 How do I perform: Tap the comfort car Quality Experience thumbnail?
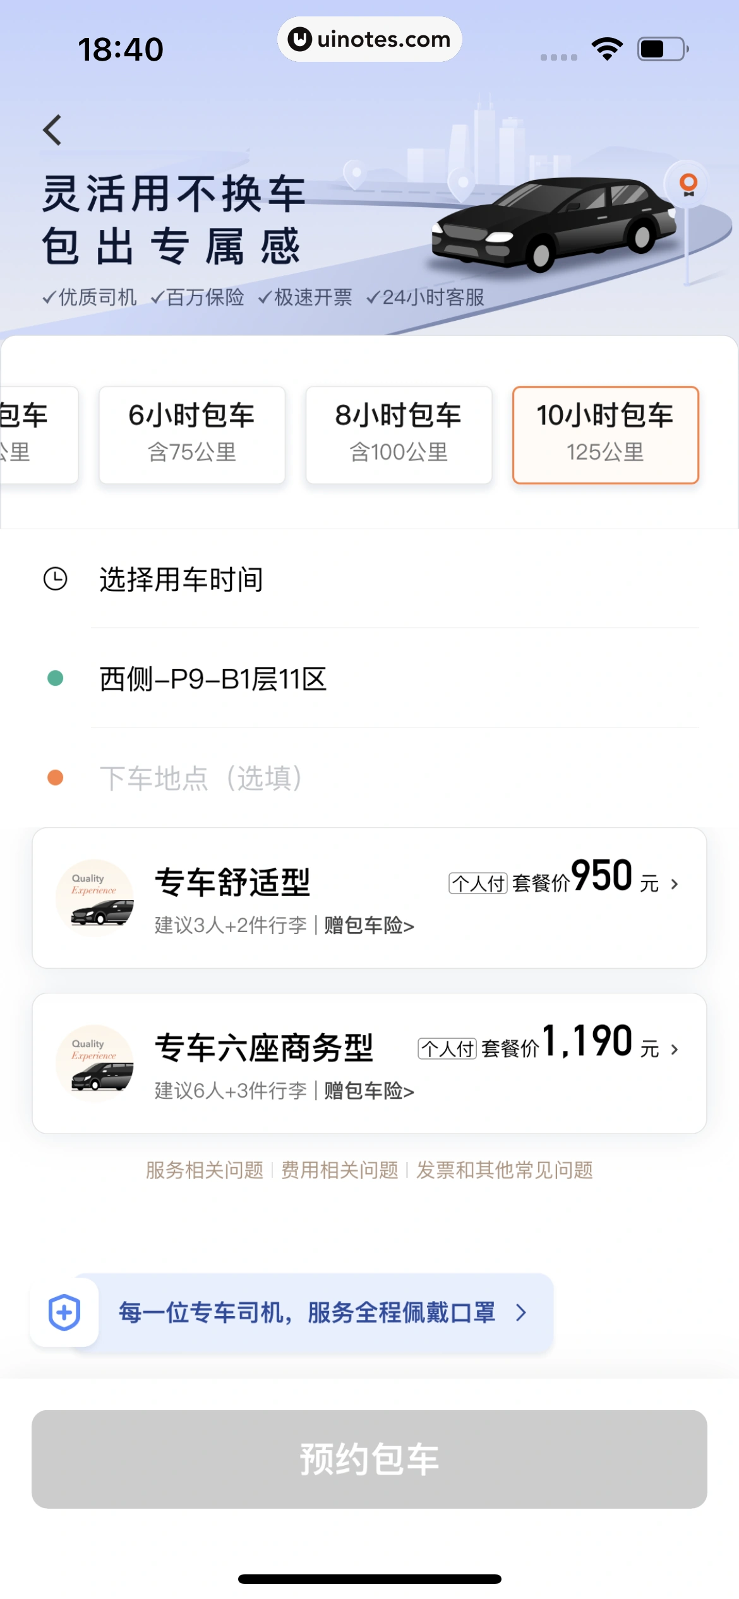pyautogui.click(x=95, y=897)
